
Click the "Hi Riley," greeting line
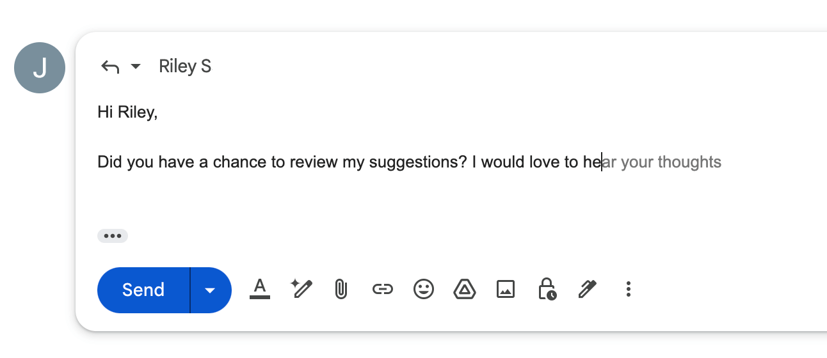127,113
